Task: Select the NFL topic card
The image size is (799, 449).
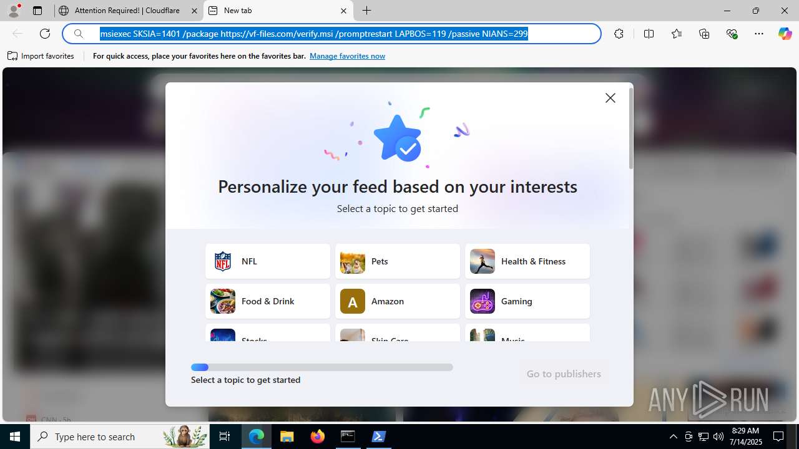Action: click(x=268, y=261)
